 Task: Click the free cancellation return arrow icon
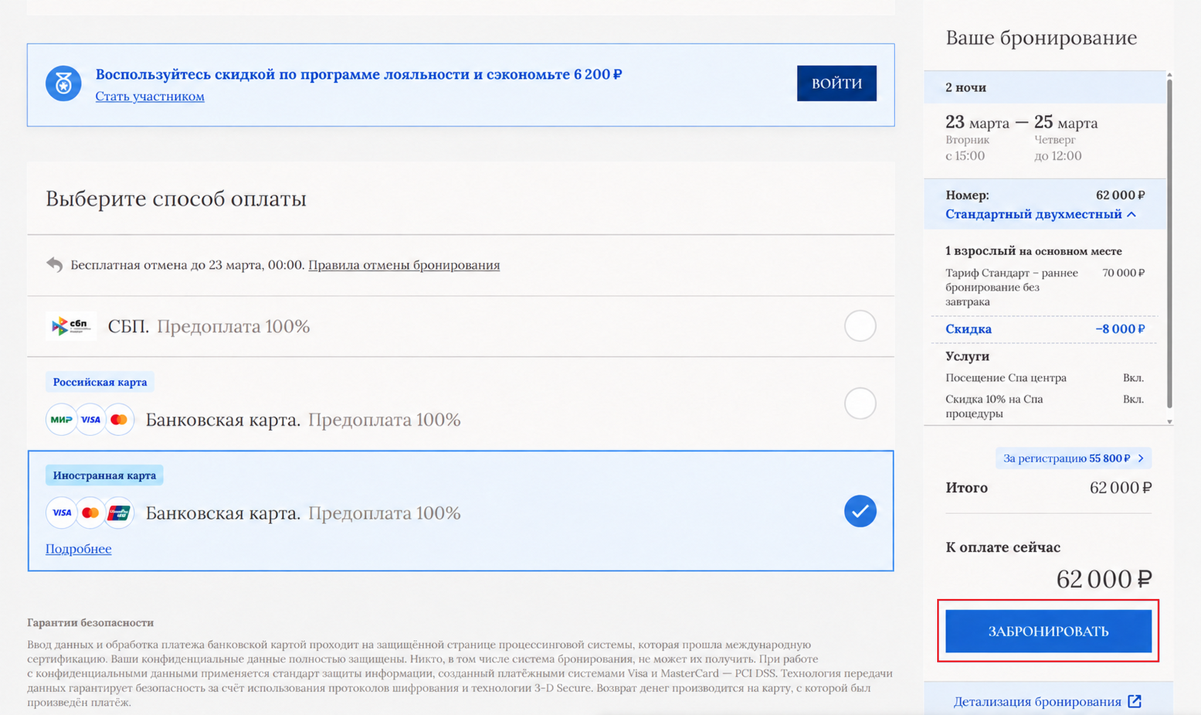(x=55, y=265)
